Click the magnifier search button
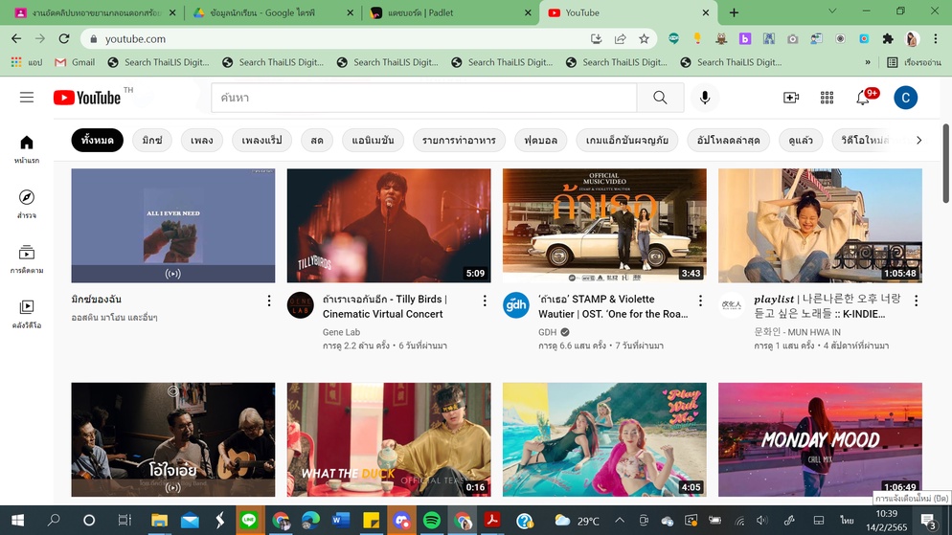Image resolution: width=952 pixels, height=535 pixels. [660, 97]
